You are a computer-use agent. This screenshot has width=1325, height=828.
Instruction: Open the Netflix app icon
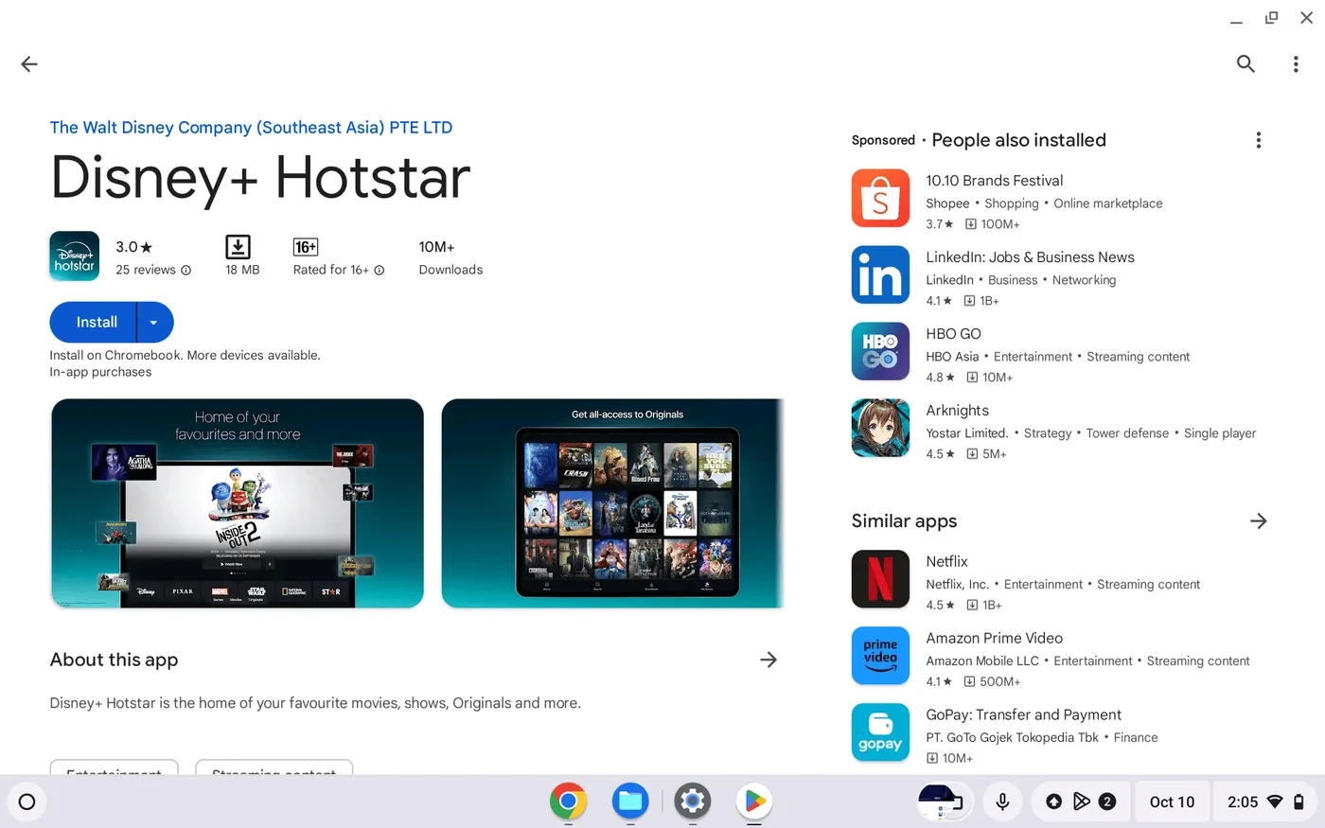(880, 578)
